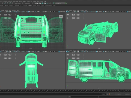Viewport: 131px width, 98px height.
Task: Switch to the Motion Graphics shelf tab
Action: (x=49, y=5)
